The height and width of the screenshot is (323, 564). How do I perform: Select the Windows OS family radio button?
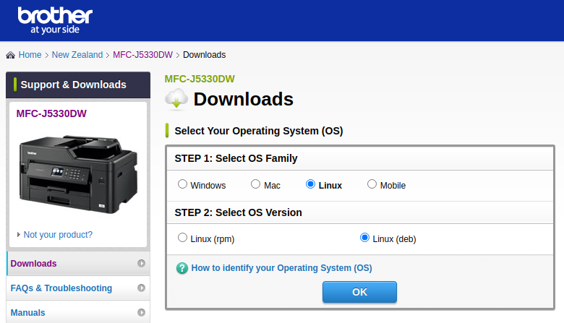coord(182,184)
